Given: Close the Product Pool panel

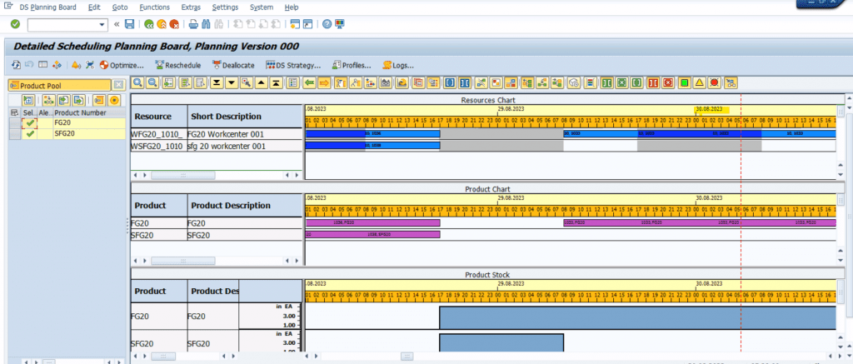Looking at the screenshot, I should [x=118, y=86].
